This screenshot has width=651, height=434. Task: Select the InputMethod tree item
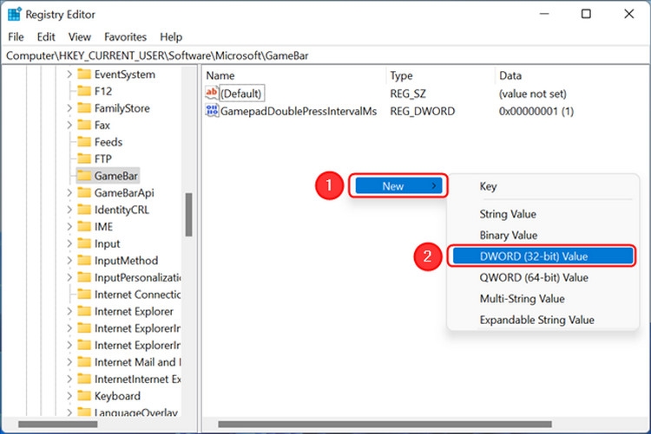pyautogui.click(x=126, y=261)
